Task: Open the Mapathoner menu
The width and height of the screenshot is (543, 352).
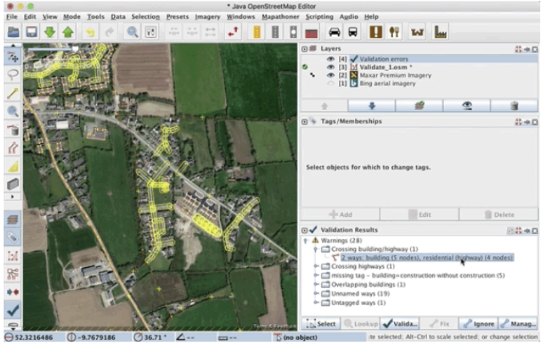Action: pyautogui.click(x=280, y=17)
